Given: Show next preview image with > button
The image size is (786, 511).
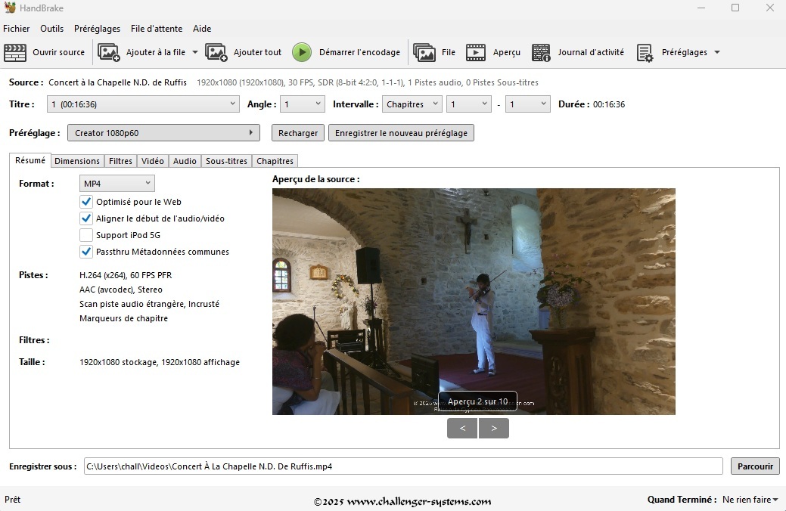Looking at the screenshot, I should (x=494, y=429).
